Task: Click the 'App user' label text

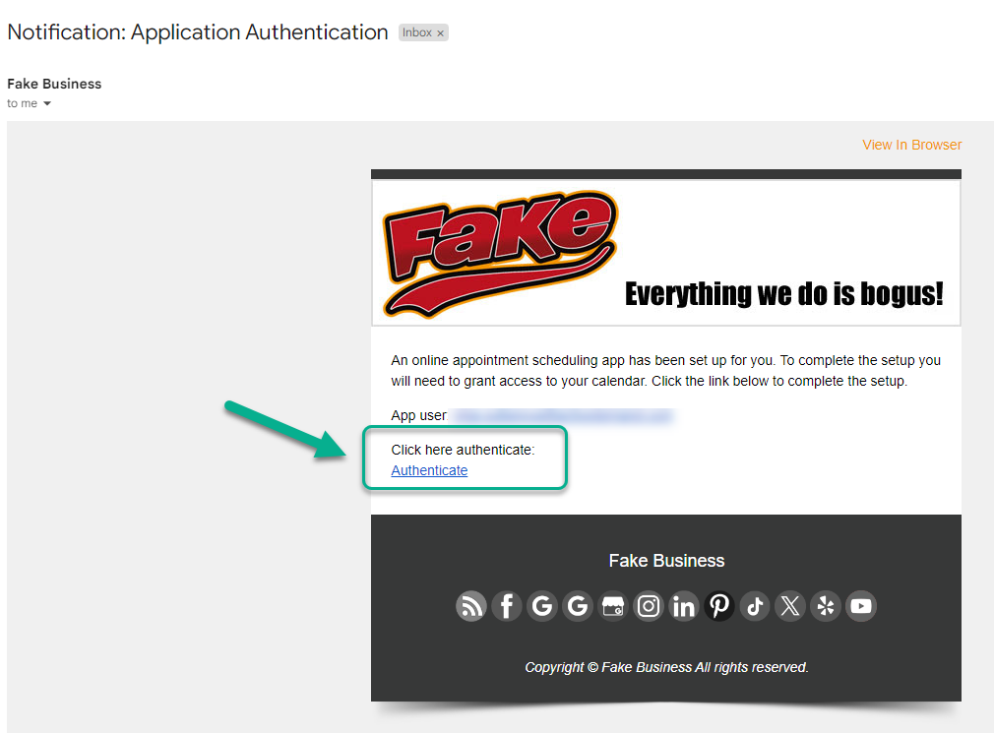Action: click(x=419, y=415)
